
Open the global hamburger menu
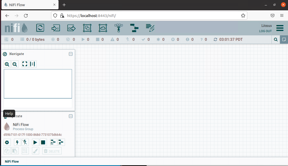[280, 28]
